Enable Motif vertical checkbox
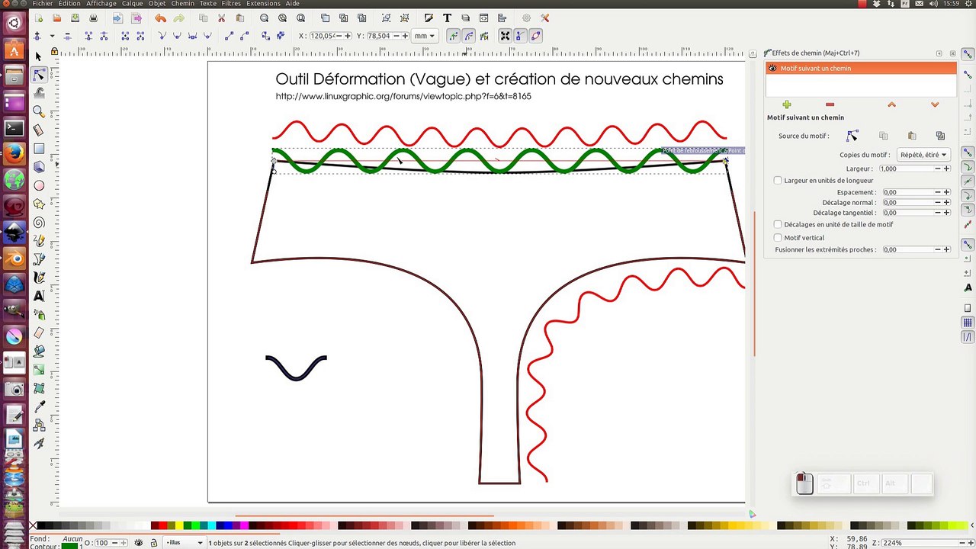The image size is (976, 549). click(778, 238)
